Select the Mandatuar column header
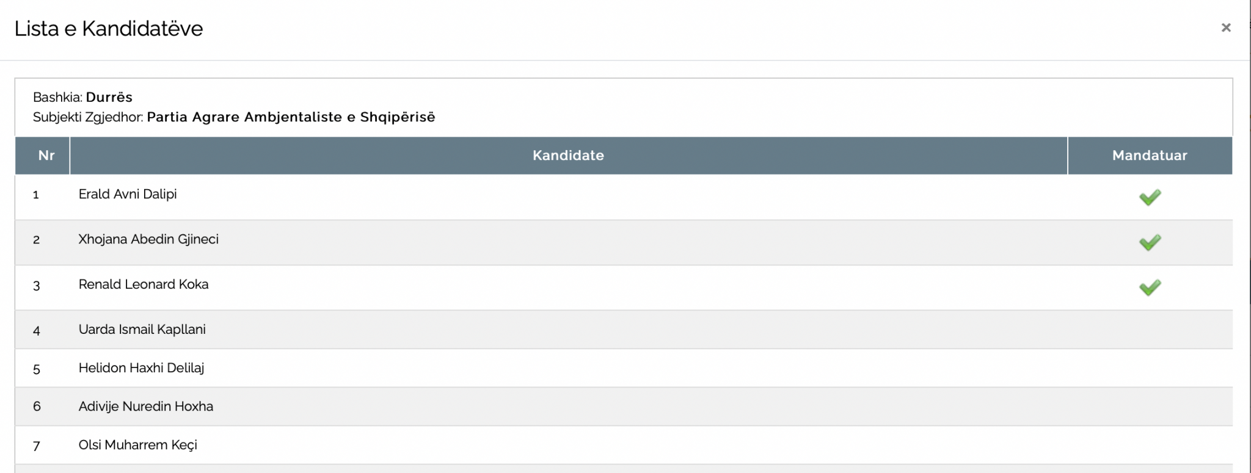 [1150, 156]
